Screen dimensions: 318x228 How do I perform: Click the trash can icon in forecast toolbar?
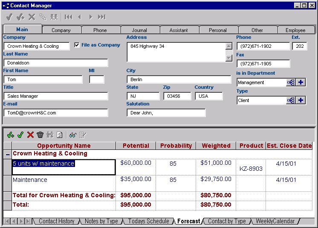(x=40, y=135)
